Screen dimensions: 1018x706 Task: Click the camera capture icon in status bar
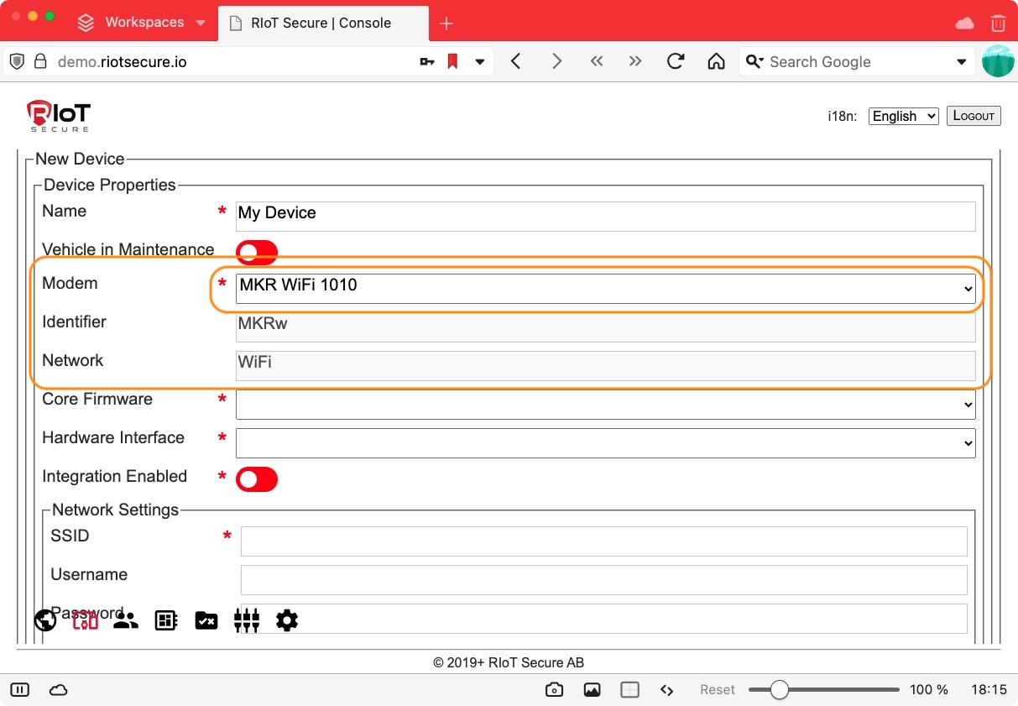(554, 689)
